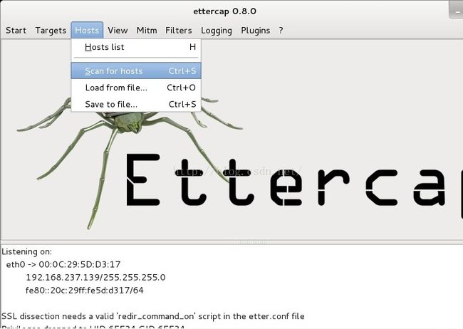This screenshot has height=329, width=463.
Task: Close the open Hosts menu
Action: (x=87, y=30)
